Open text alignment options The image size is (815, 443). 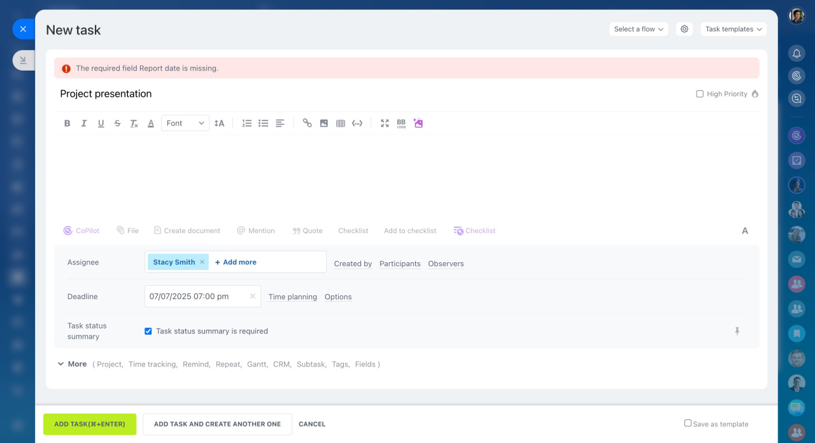280,123
